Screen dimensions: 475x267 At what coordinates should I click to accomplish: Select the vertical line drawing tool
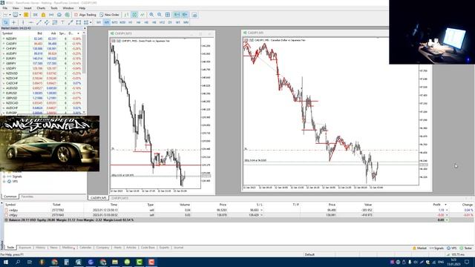click(23, 22)
